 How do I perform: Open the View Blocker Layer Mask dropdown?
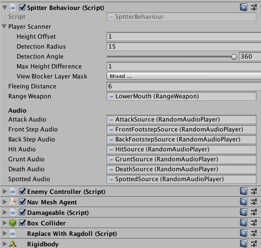184,76
